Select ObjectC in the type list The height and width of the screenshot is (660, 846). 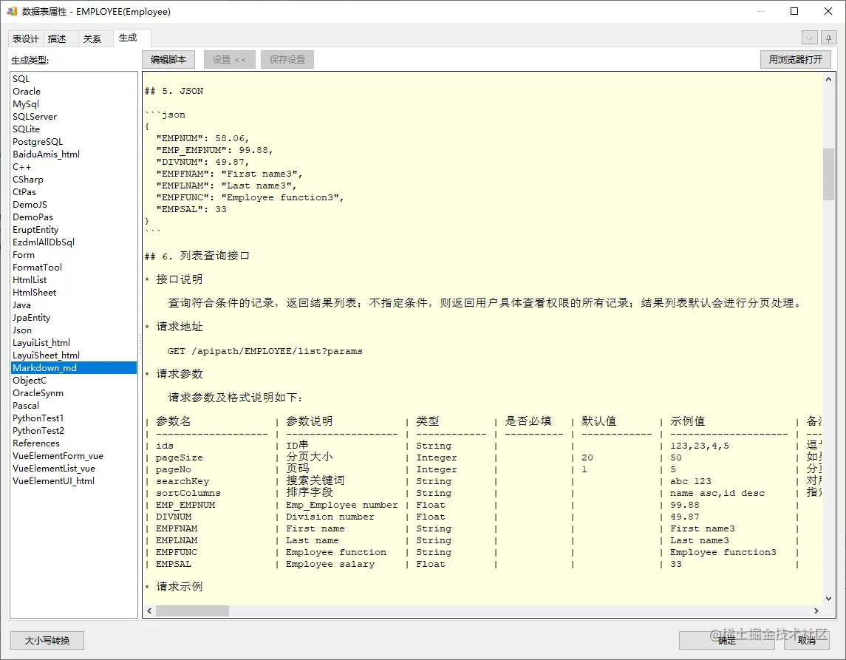click(74, 380)
